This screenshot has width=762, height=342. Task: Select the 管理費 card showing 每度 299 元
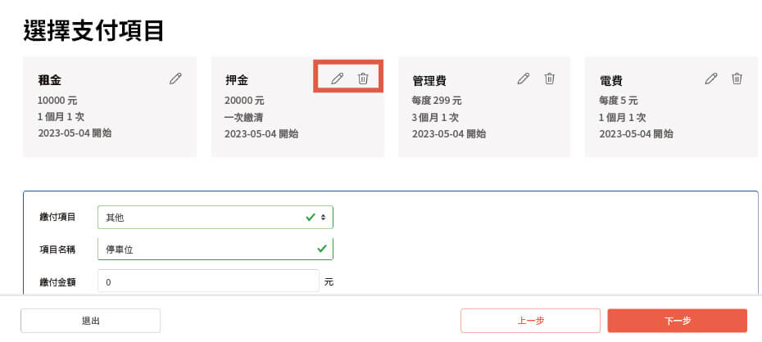(x=484, y=106)
